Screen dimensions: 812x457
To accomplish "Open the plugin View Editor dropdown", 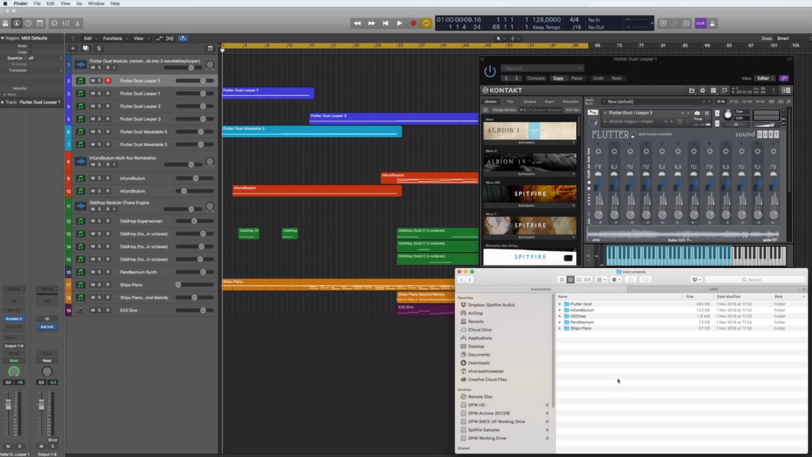I will tap(763, 78).
